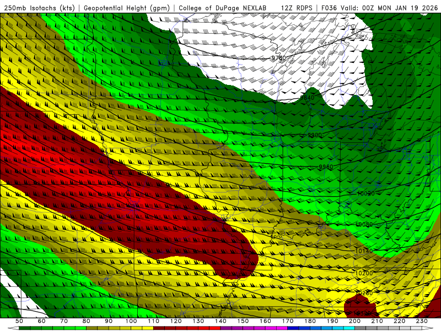Click the 140 knot legend value

click(x=220, y=321)
